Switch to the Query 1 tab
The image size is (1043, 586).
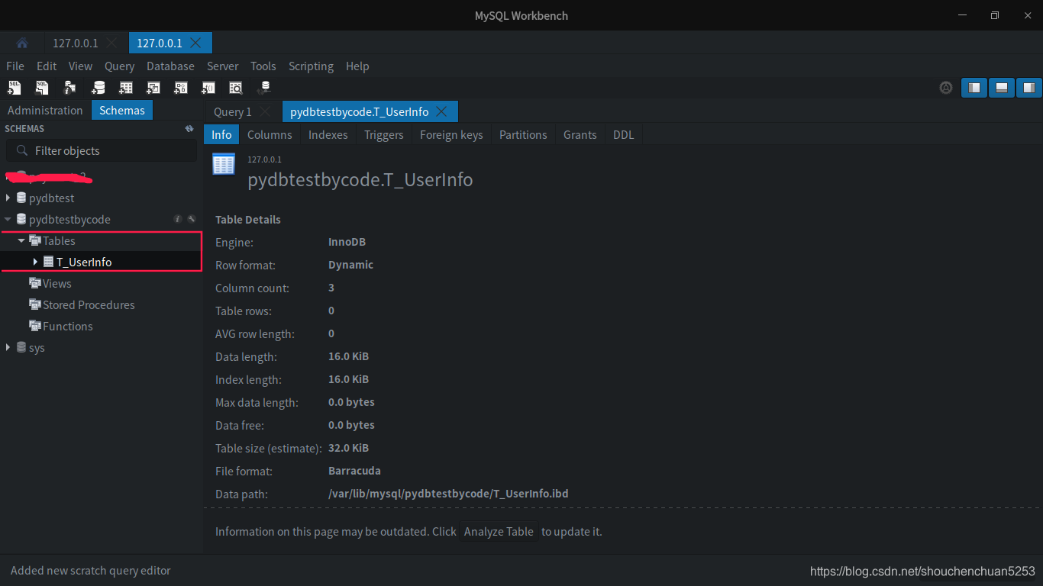pos(233,111)
